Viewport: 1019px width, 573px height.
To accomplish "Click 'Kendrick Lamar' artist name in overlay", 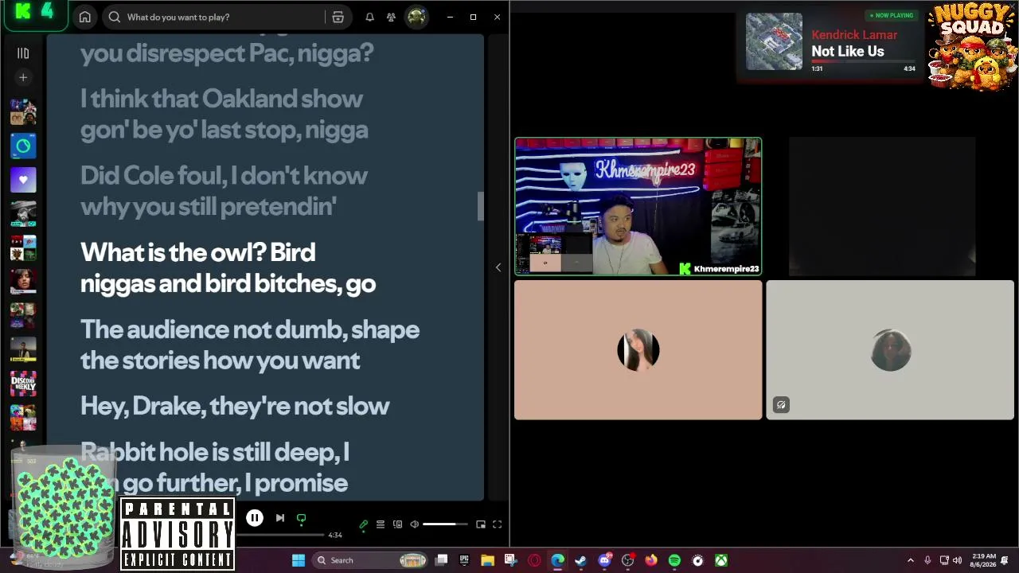I will (x=854, y=35).
